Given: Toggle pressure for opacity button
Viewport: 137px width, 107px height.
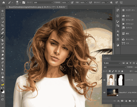Looking at the screenshot, I should 72,3.
